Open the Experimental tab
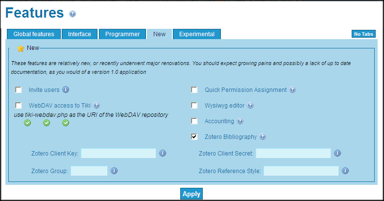The height and width of the screenshot is (201, 384). coord(197,34)
